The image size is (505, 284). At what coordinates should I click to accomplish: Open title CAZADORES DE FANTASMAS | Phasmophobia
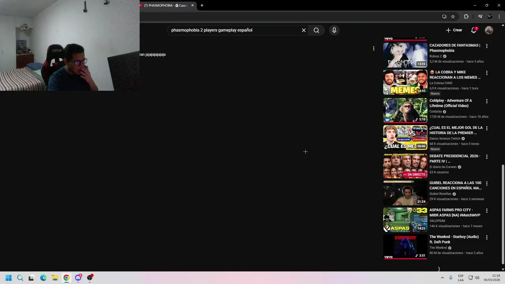455,48
